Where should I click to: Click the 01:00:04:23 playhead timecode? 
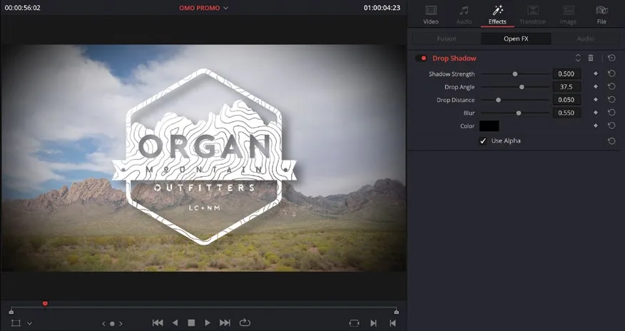tap(382, 8)
